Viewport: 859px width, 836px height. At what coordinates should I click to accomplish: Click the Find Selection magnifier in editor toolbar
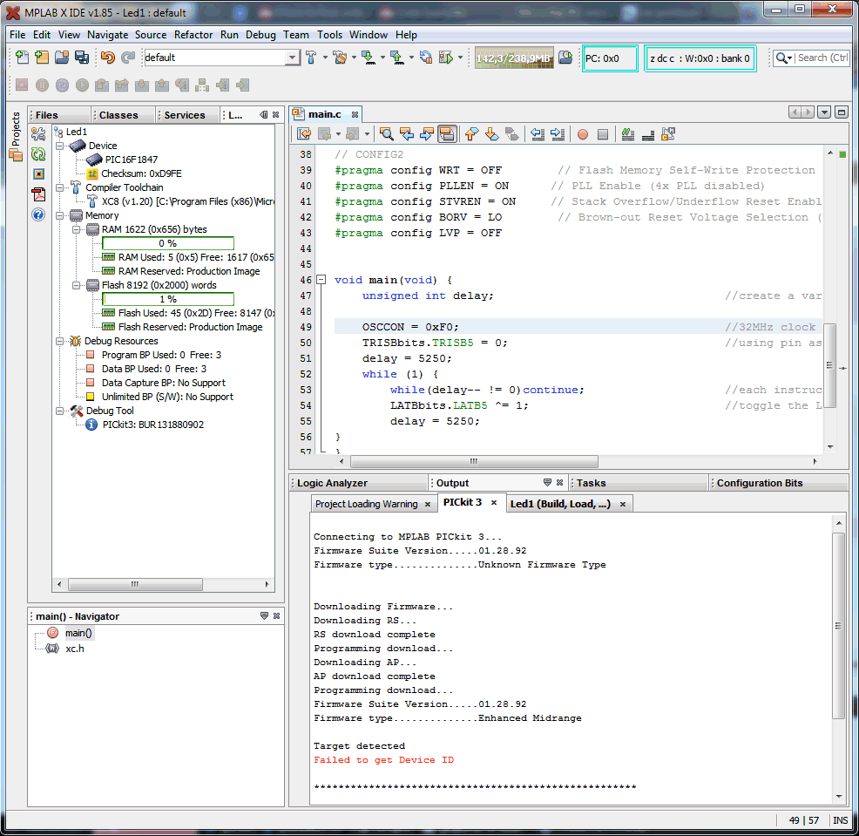[x=386, y=134]
